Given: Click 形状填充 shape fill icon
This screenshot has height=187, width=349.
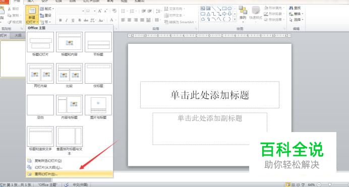Looking at the screenshot, I should pos(273,8).
